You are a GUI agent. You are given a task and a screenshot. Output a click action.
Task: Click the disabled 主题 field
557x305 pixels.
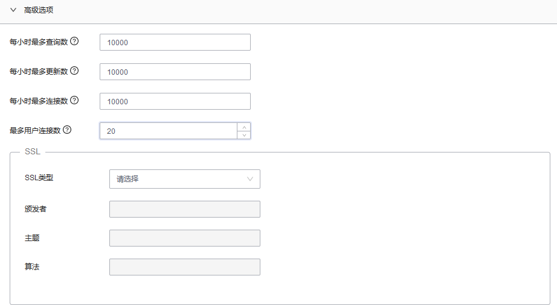[x=184, y=238]
